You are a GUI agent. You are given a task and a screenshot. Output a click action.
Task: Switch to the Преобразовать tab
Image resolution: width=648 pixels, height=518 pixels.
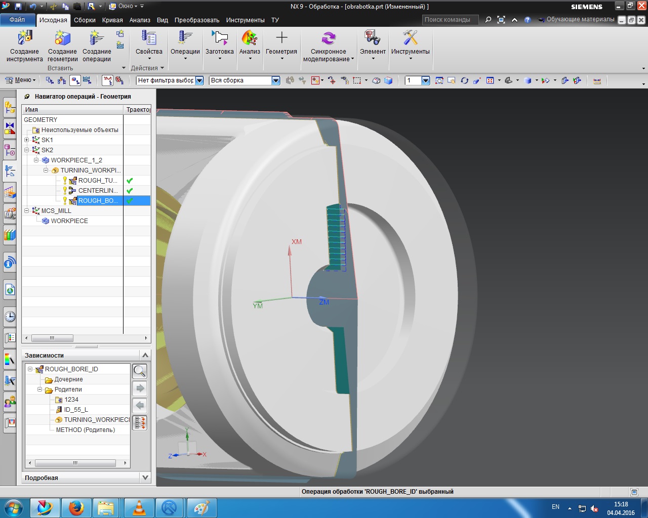point(197,20)
